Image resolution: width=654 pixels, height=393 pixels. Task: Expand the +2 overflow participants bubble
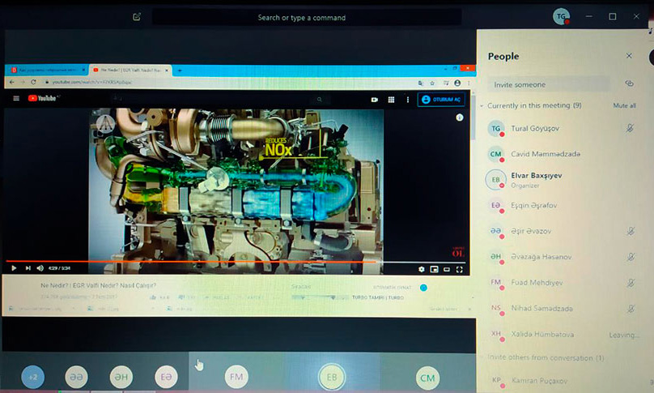pos(33,377)
